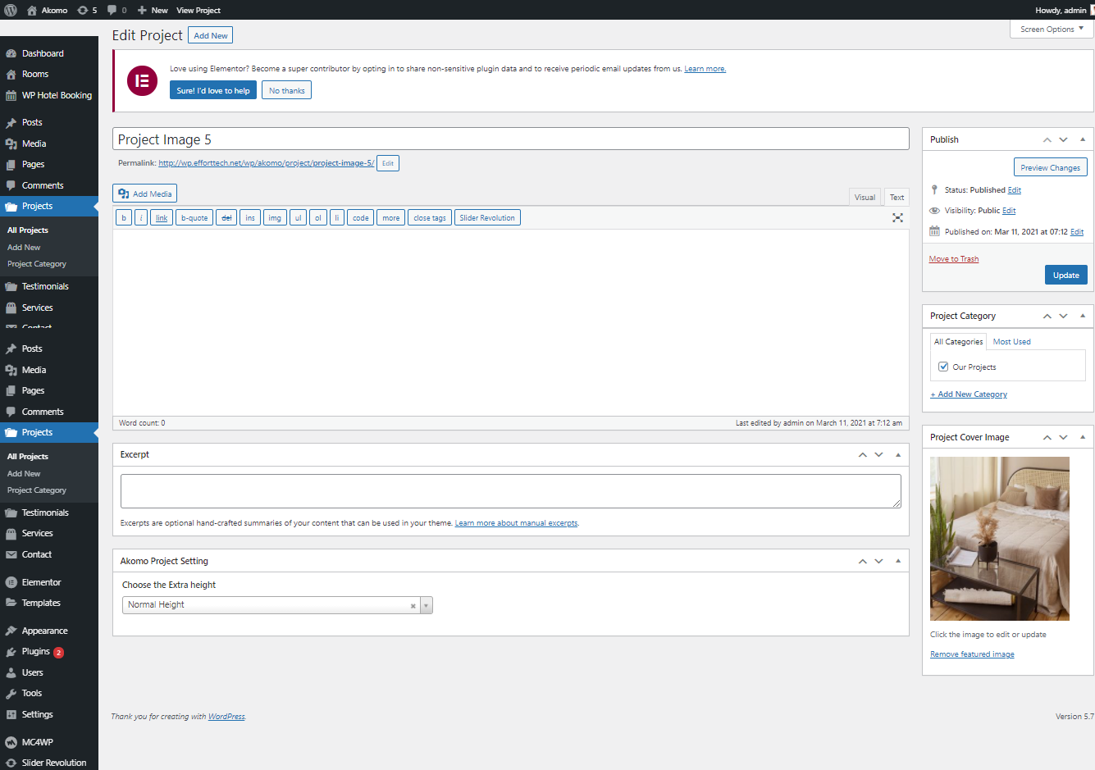Uncheck the Our Projects category checkbox

pyautogui.click(x=943, y=367)
